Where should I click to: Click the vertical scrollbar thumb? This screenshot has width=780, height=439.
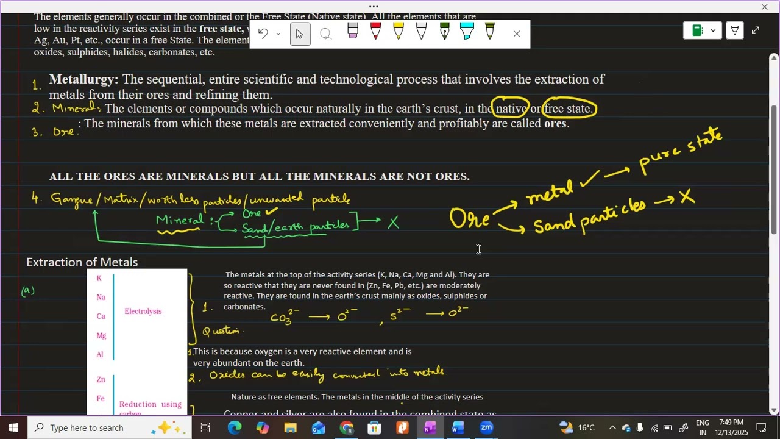774,169
